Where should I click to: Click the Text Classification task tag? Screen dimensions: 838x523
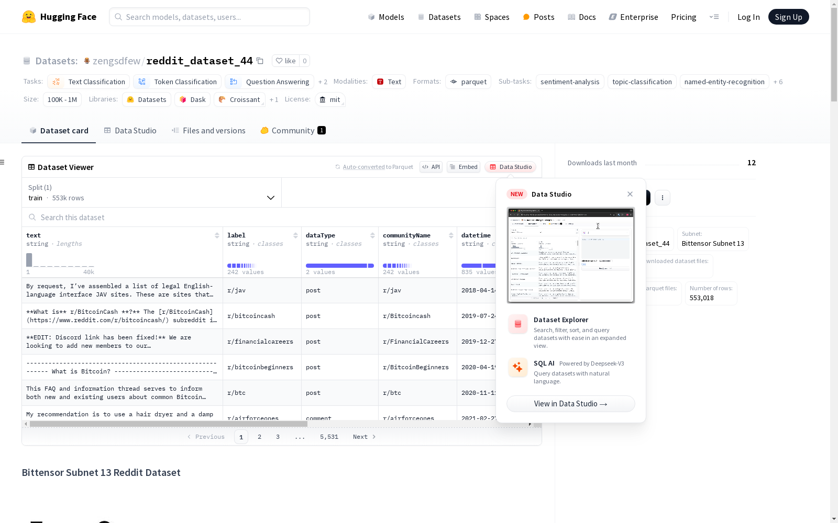pyautogui.click(x=89, y=82)
